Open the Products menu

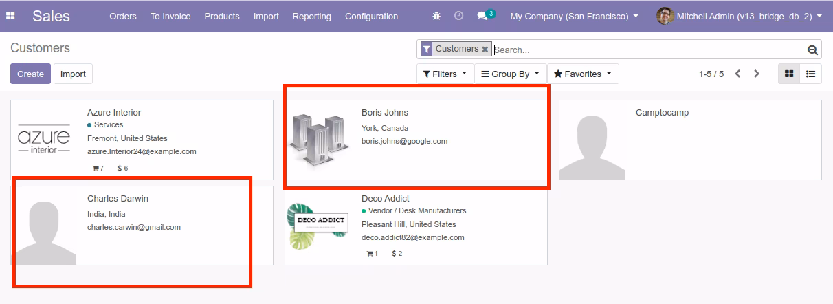pos(222,16)
